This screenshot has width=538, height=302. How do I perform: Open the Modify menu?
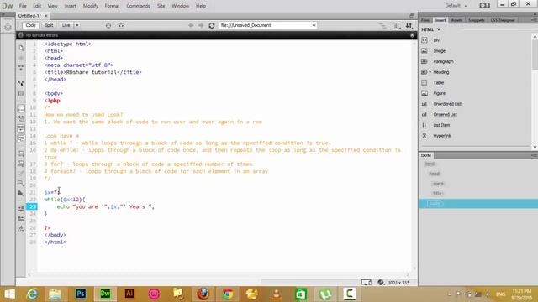[91, 6]
